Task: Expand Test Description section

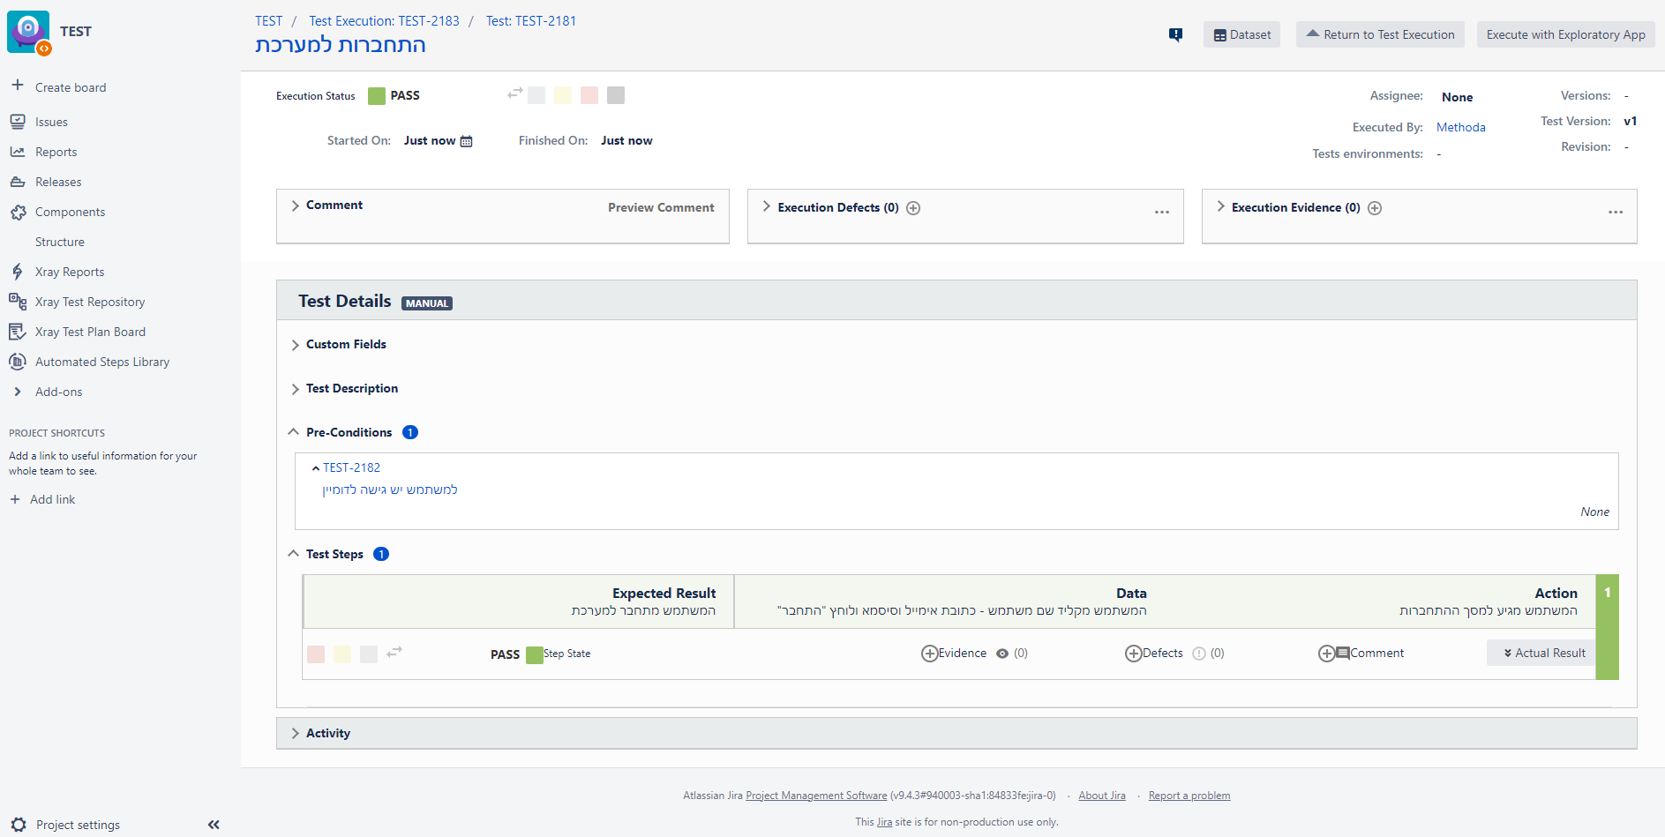Action: [x=296, y=389]
